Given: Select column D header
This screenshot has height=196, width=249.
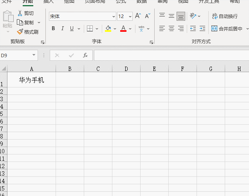Looking at the screenshot, I should (126, 69).
